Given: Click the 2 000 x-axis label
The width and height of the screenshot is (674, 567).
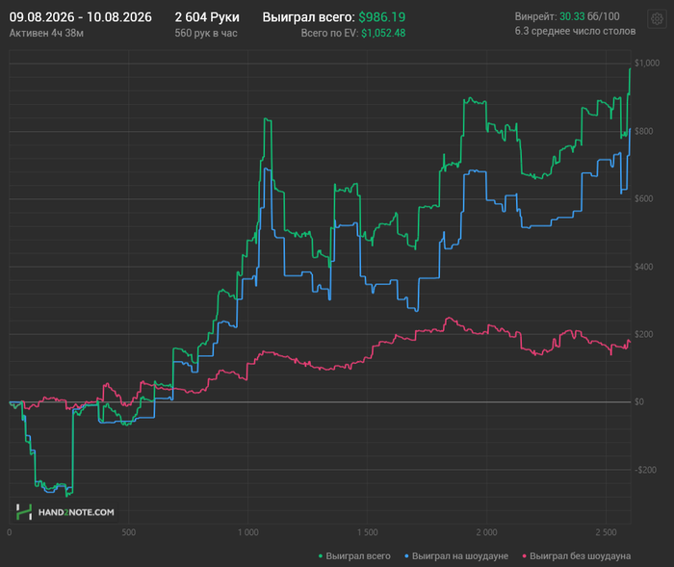Looking at the screenshot, I should point(486,532).
